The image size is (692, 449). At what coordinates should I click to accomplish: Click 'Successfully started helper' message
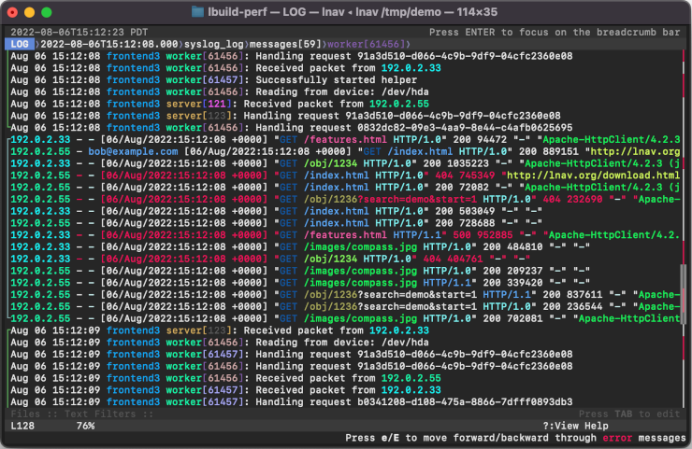337,80
